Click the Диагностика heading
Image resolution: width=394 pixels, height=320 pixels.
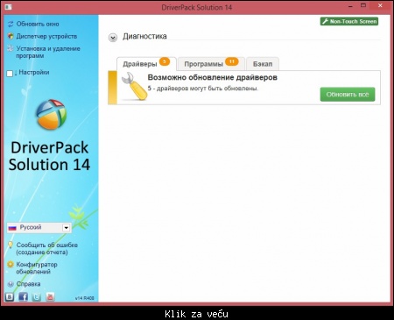pos(144,36)
